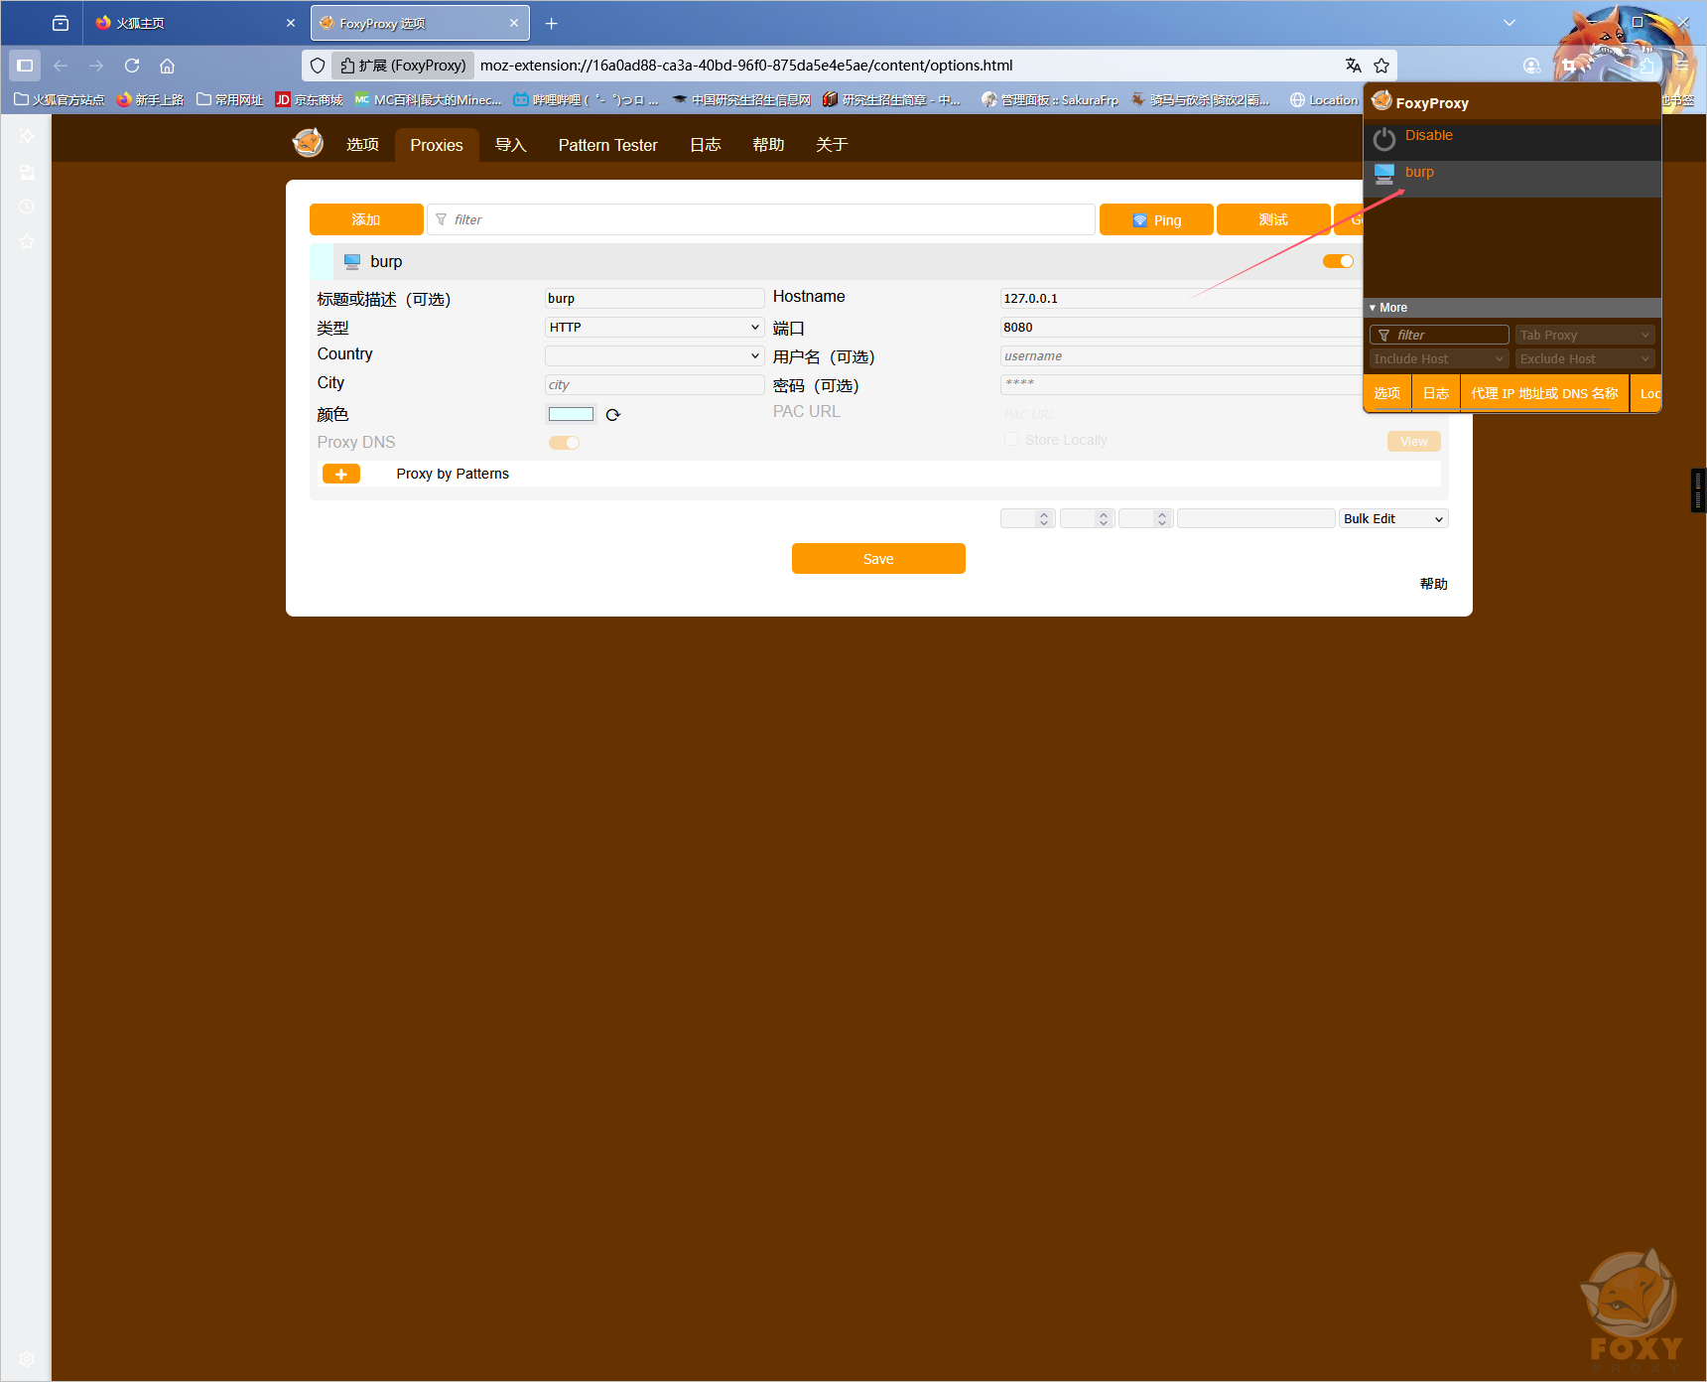1707x1382 pixels.
Task: Go to the browser home page icon
Action: tap(167, 66)
